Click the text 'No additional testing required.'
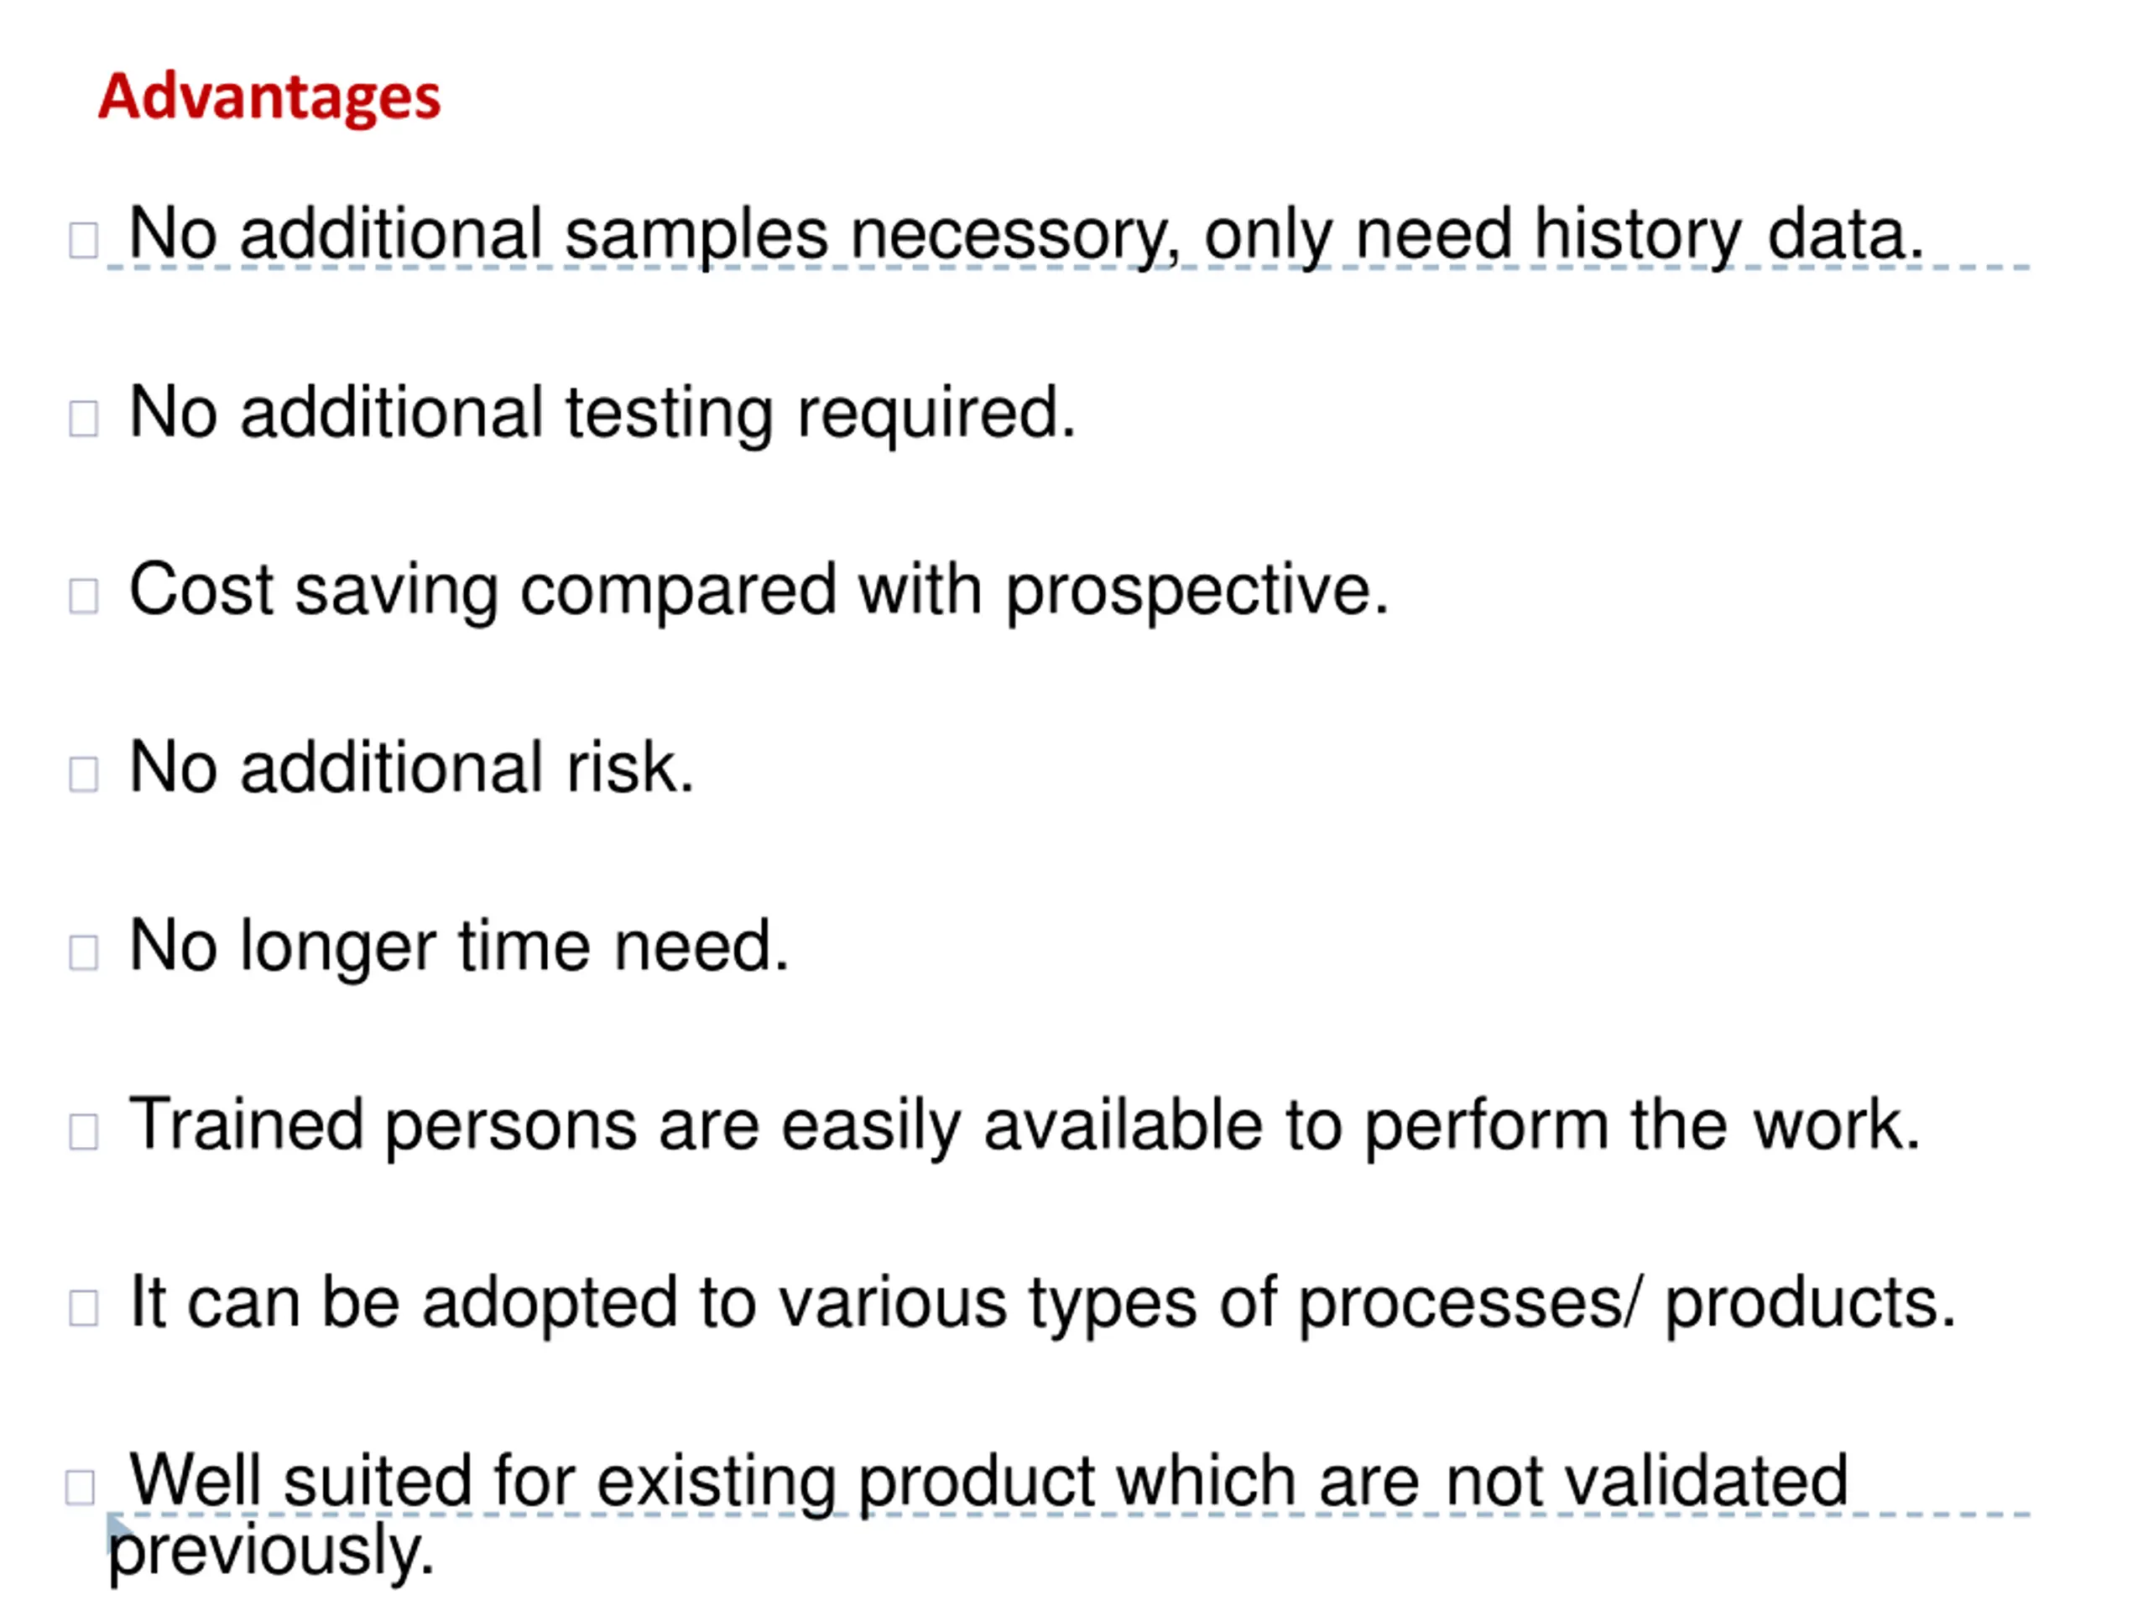The width and height of the screenshot is (2148, 1611). (x=603, y=414)
